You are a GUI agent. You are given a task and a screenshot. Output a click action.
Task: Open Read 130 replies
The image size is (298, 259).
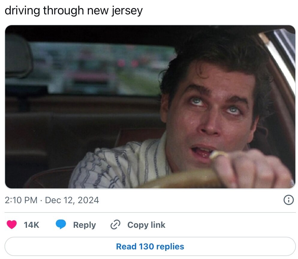[150, 246]
